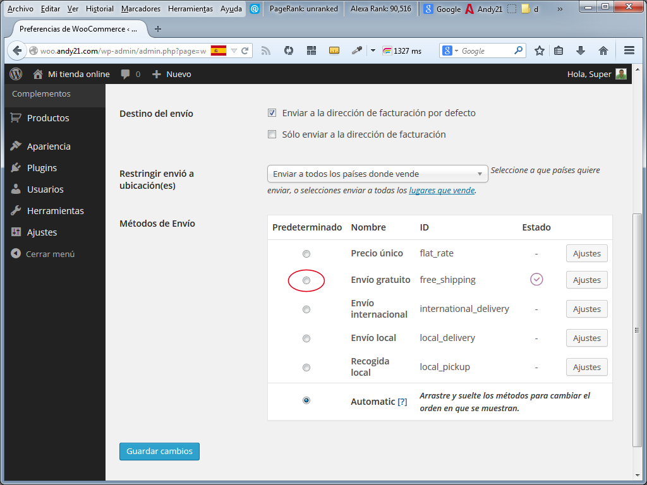The height and width of the screenshot is (485, 647).
Task: Click the ruler measure icon in toolbar
Action: point(334,51)
